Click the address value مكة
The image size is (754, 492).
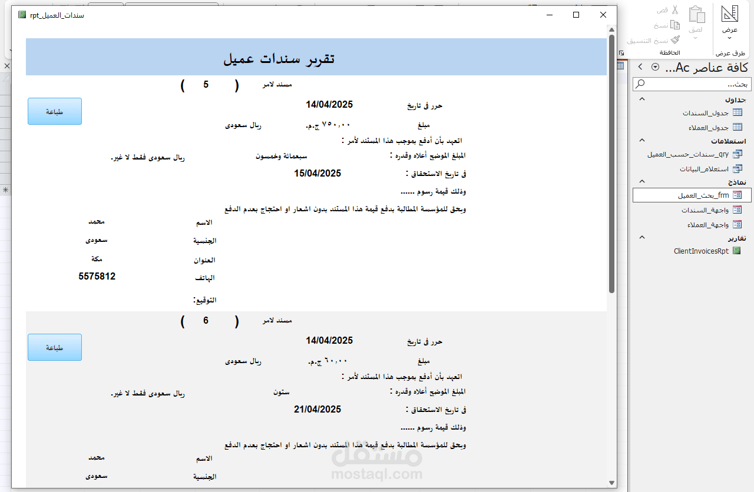pyautogui.click(x=98, y=259)
